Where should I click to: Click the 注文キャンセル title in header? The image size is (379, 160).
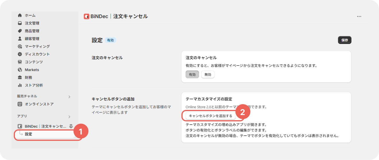coord(131,17)
